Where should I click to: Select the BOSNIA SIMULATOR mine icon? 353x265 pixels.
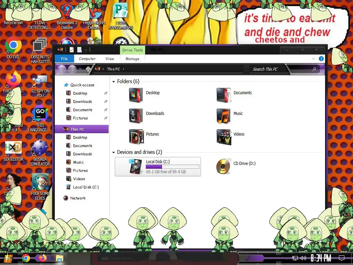point(40,153)
